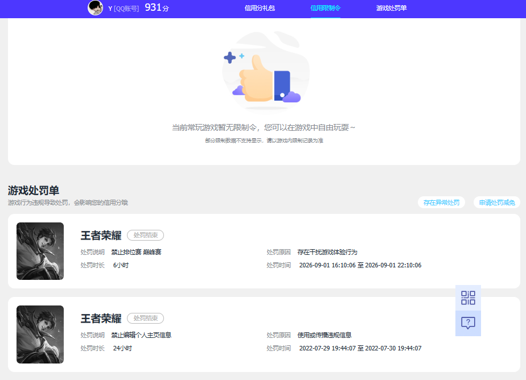Click the 部分限制数据不支持显示 notice text
The width and height of the screenshot is (526, 380).
coord(264,141)
